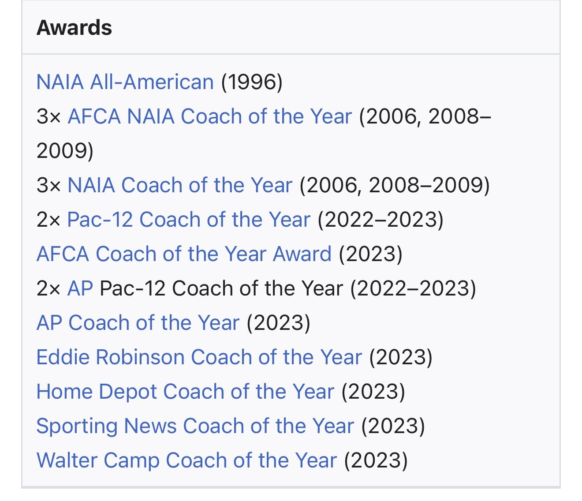Follow the blue Pac-12 Coach of the Year link
The height and width of the screenshot is (501, 582).
click(x=189, y=220)
